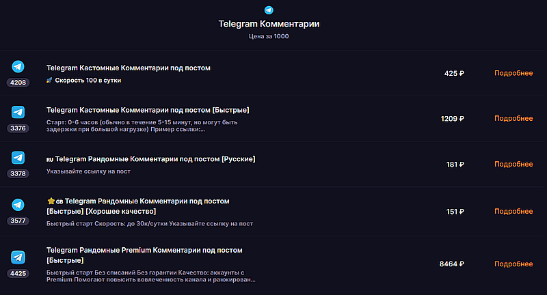The width and height of the screenshot is (547, 295).
Task: Click the description starting Старт: 0-6 часов
Action: (142, 126)
